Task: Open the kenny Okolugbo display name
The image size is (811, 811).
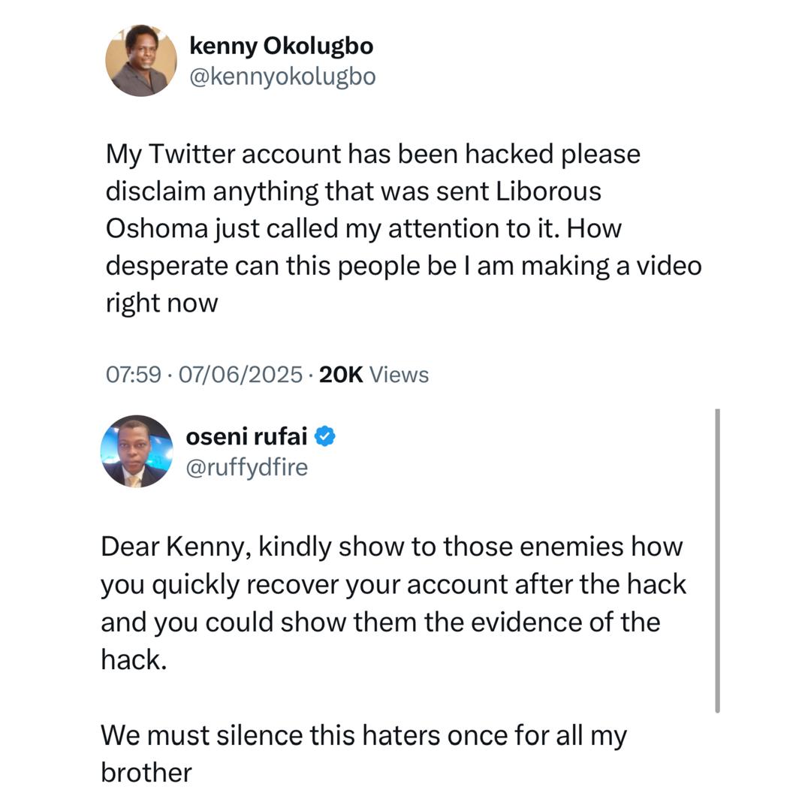Action: [x=281, y=47]
